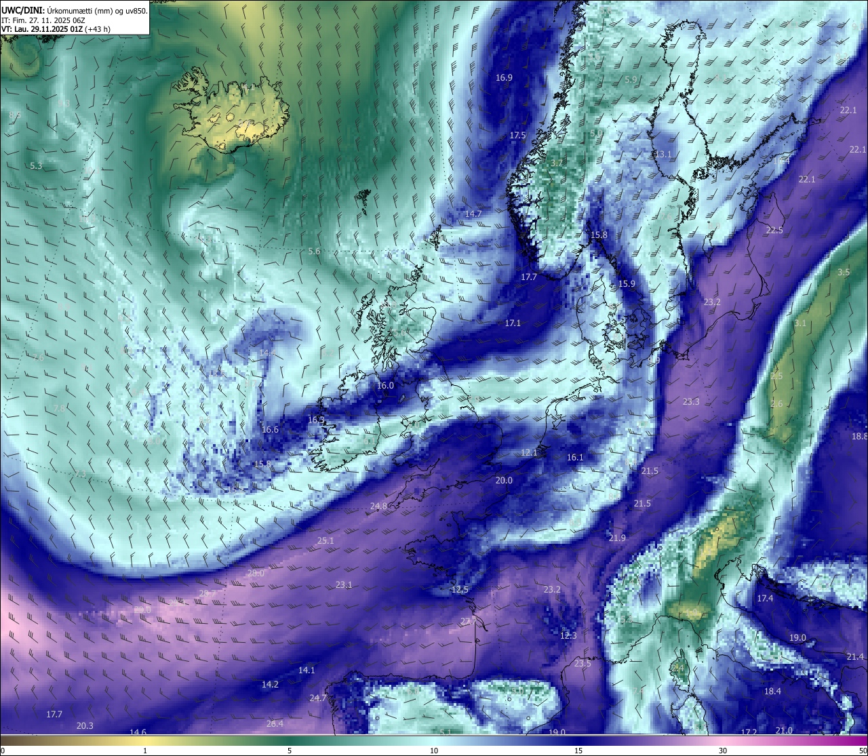
Task: Click the 17.1 map value
Action: [513, 323]
